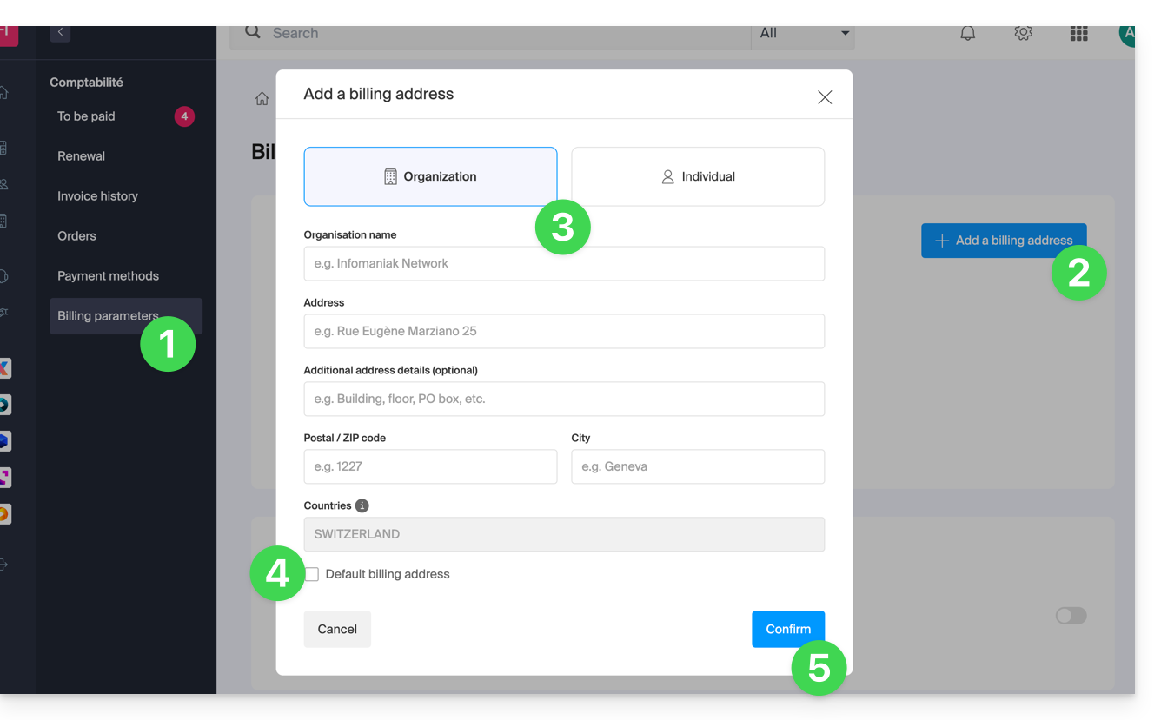Close the Add a billing address dialog
The height and width of the screenshot is (720, 1161).
pyautogui.click(x=825, y=97)
